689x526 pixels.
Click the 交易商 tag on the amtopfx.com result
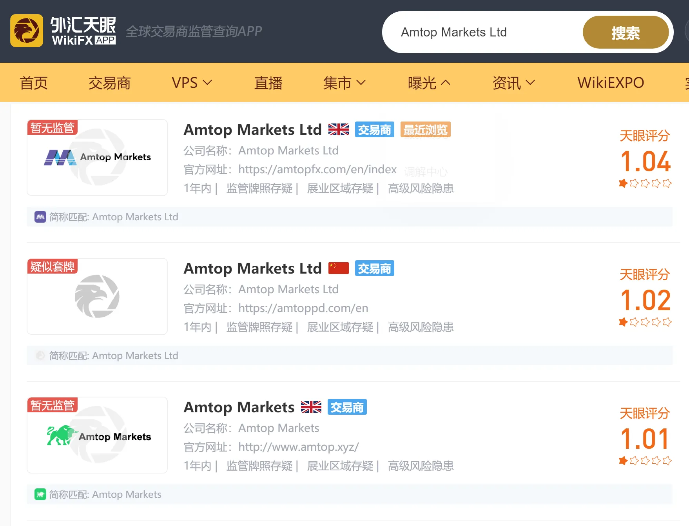coord(375,130)
